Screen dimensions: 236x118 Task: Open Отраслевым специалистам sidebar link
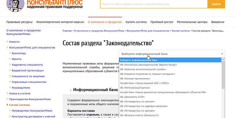pos(29,82)
